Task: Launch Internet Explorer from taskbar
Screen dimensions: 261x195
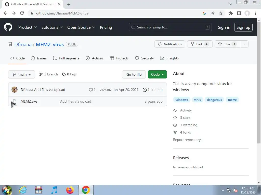Action: (23, 190)
